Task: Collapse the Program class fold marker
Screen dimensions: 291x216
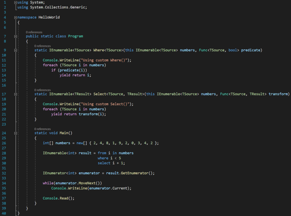Action: [x=16, y=36]
